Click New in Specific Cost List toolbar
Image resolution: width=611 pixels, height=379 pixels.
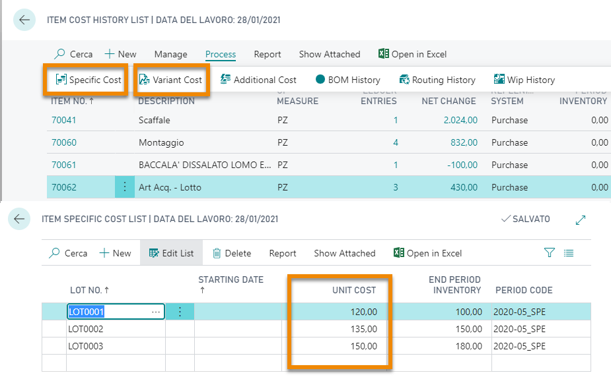[116, 253]
